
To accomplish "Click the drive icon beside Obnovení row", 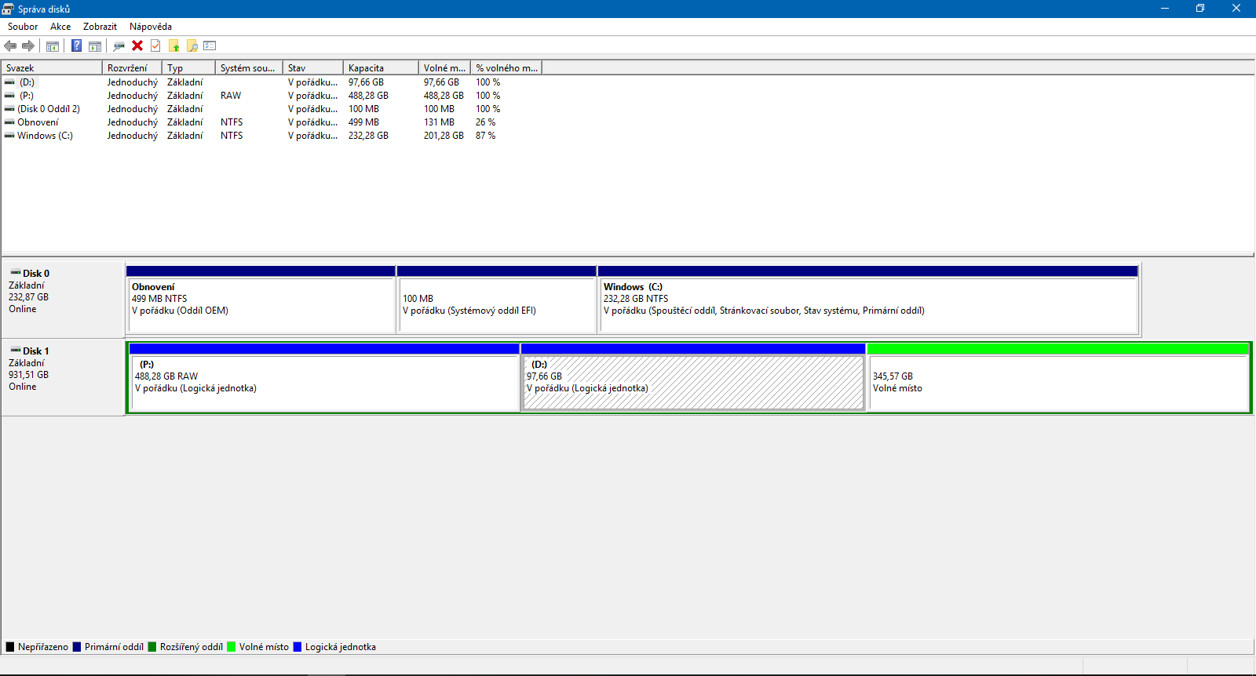I will 9,122.
